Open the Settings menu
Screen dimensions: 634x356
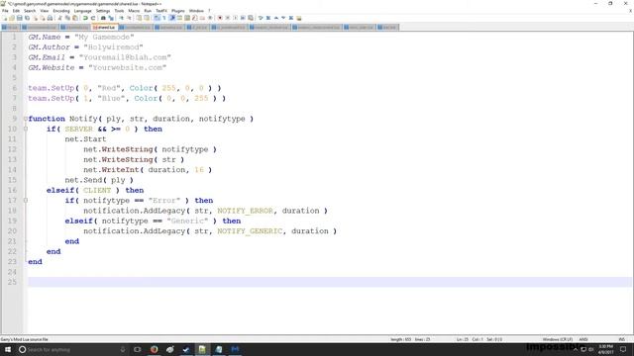tap(103, 11)
